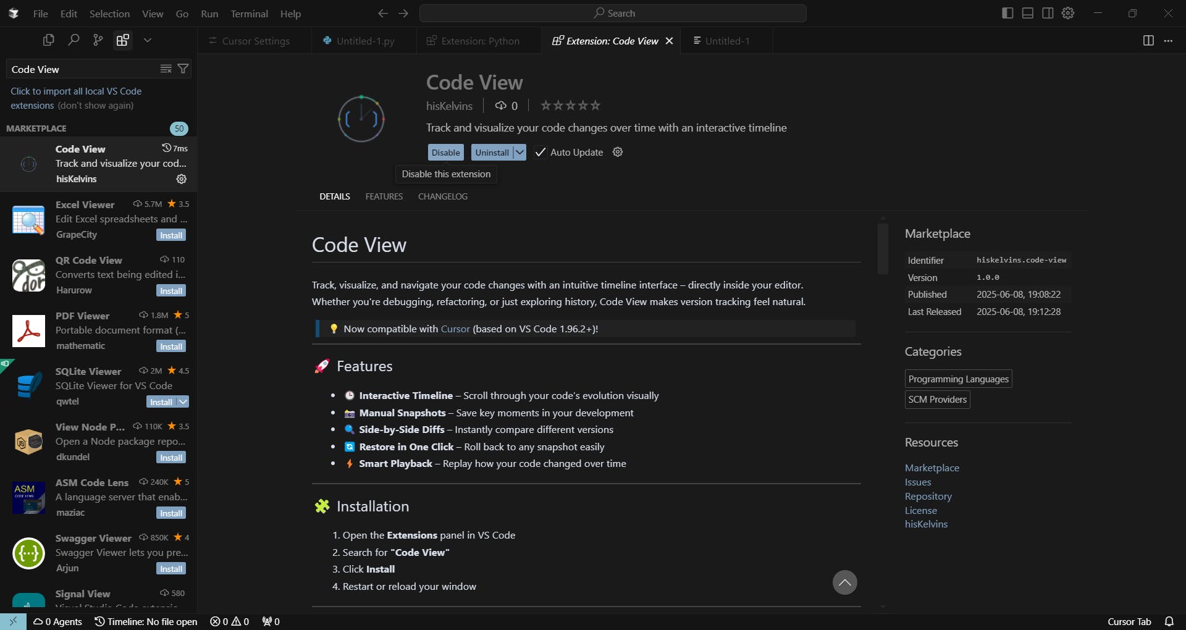Click the Excel Viewer extension icon
Screen dimensions: 1186x630
28,220
